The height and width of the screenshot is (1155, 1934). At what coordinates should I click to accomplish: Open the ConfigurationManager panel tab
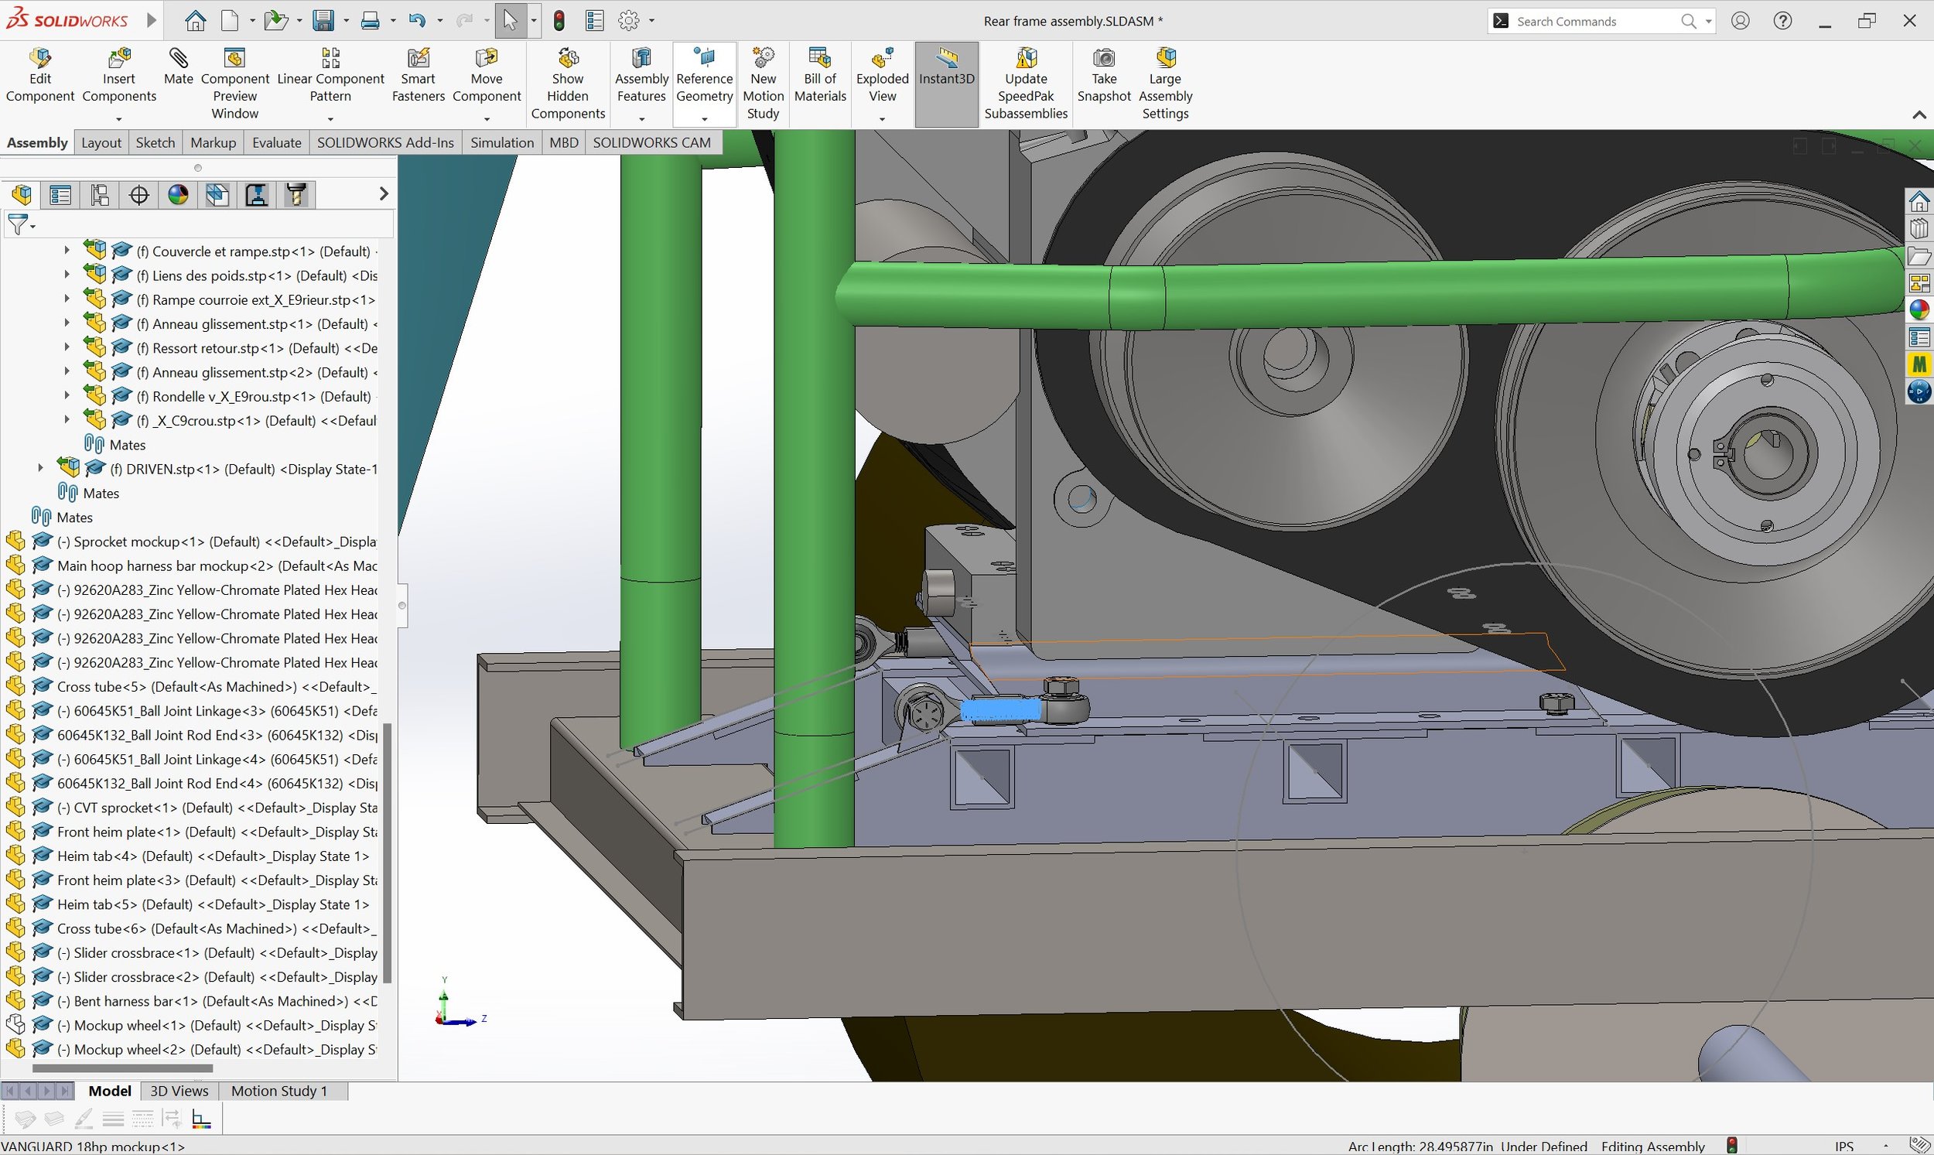pos(100,195)
